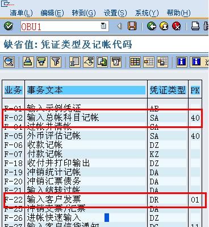The image size is (209, 227).
Task: Click the first blue information icon
Action: coord(182,62)
